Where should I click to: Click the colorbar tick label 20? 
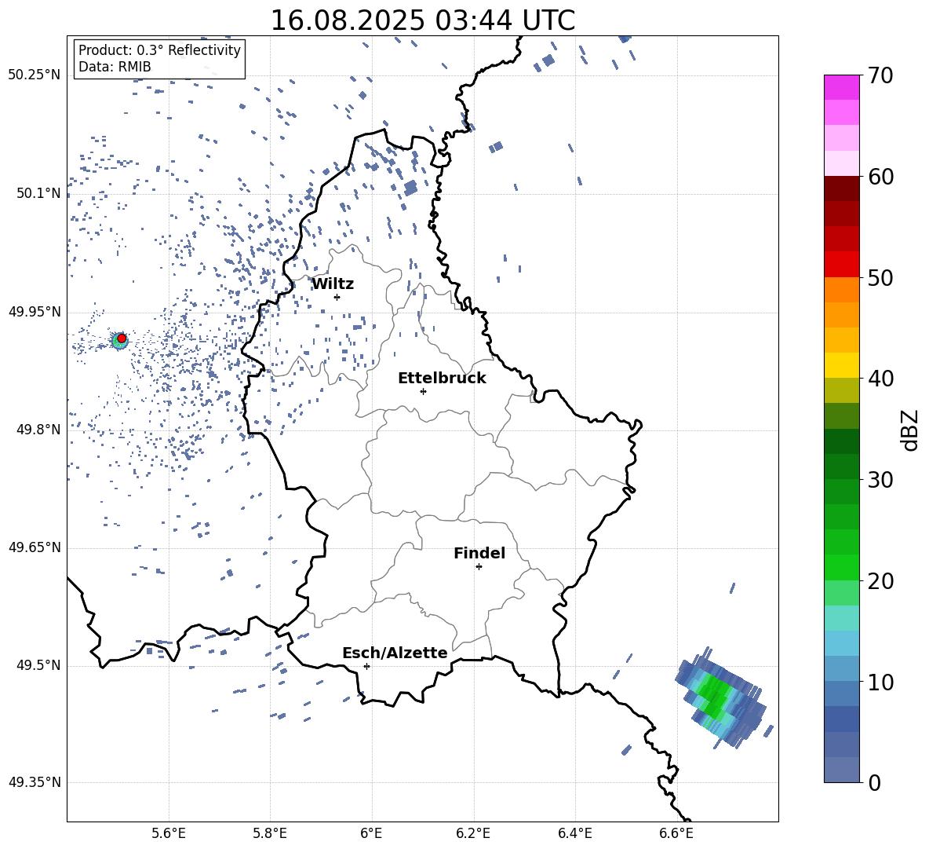(880, 580)
